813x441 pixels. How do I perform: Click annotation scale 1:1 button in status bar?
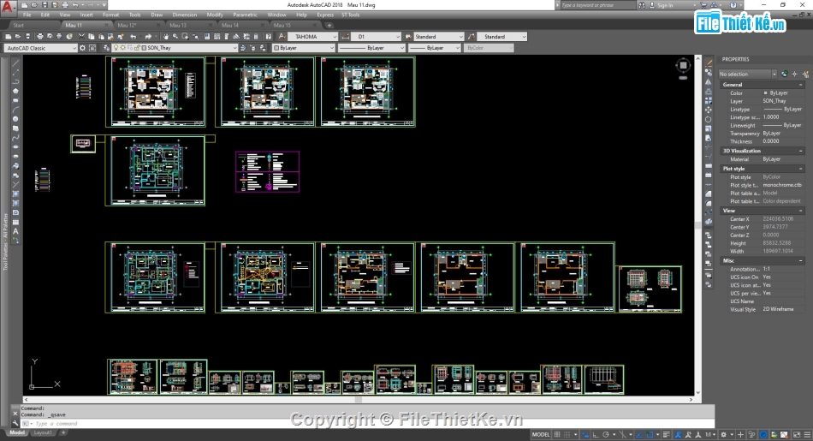[x=709, y=434]
